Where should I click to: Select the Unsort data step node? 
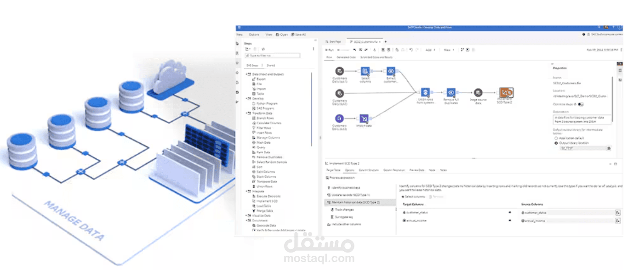point(364,118)
